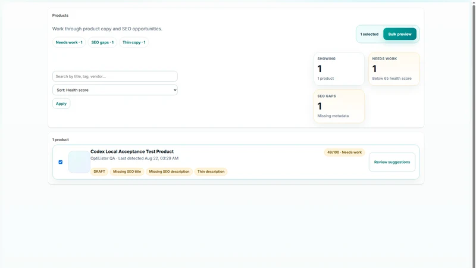This screenshot has height=268, width=476.
Task: Click the Bulk preview button
Action: tap(399, 34)
